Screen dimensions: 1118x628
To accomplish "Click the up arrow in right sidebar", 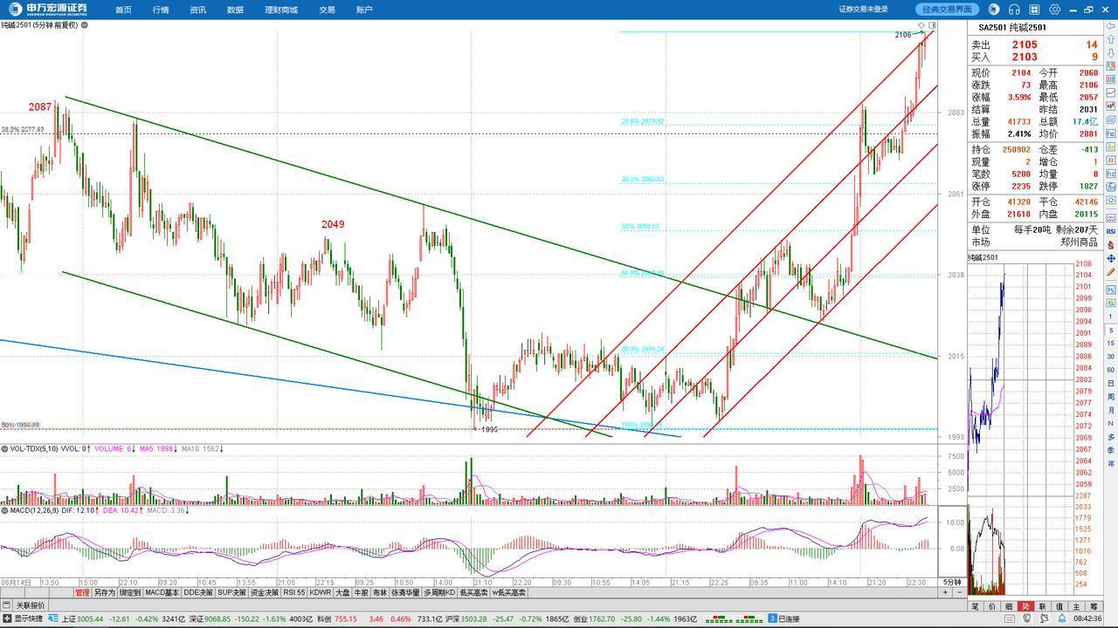I will (x=1110, y=39).
